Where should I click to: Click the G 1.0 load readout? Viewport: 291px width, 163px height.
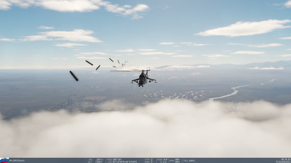[163, 162]
